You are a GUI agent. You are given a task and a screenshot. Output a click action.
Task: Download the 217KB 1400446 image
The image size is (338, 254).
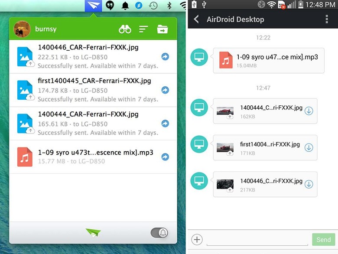coord(309,184)
